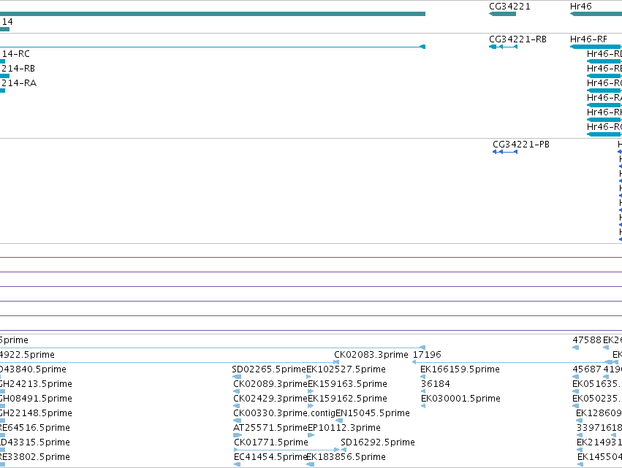
Task: Select the CG34221-RB transcript exon glyph
Action: [x=504, y=47]
